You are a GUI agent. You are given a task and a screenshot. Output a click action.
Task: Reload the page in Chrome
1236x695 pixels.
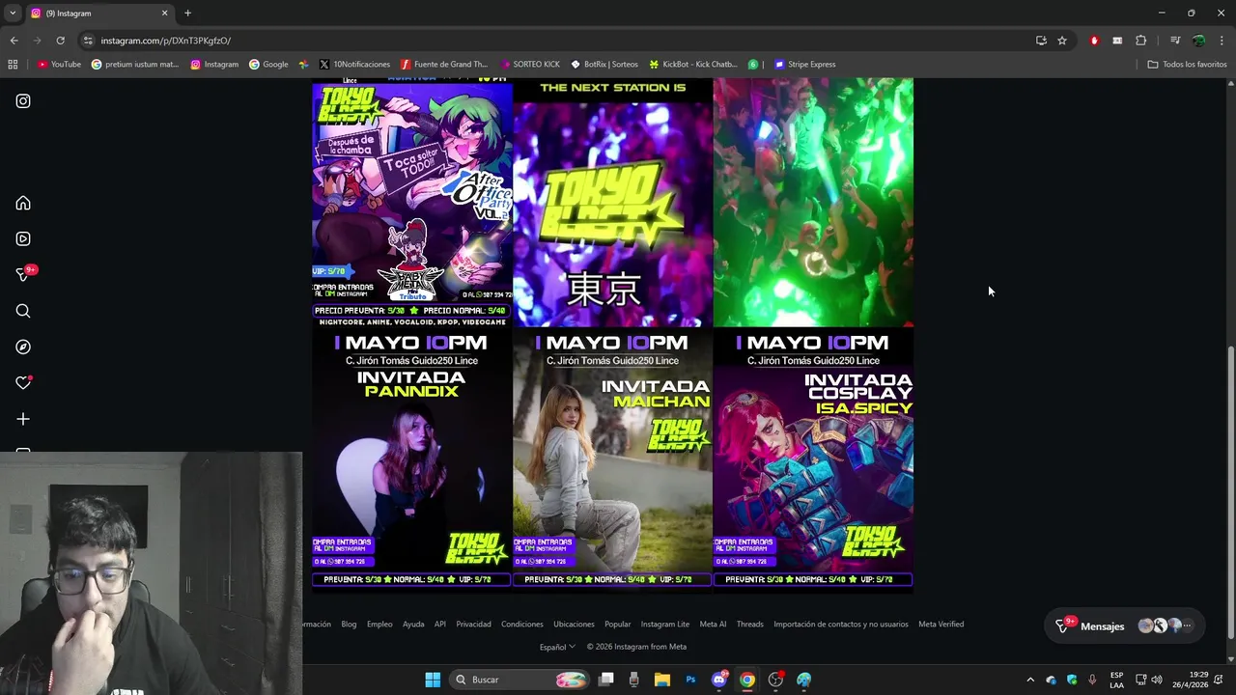(x=60, y=41)
